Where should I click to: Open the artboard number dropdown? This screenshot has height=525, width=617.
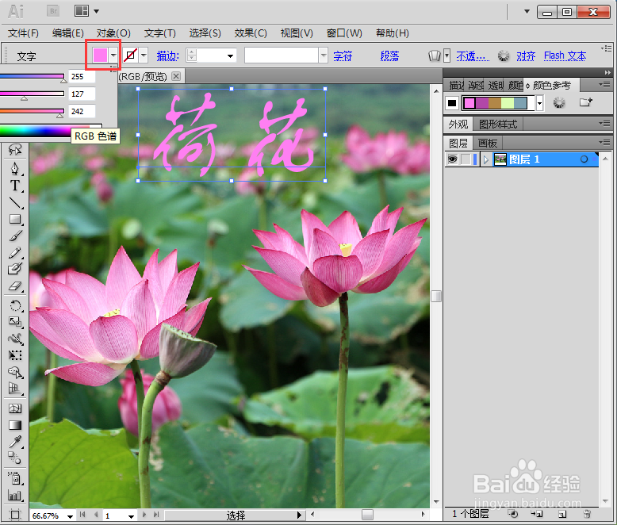[131, 516]
